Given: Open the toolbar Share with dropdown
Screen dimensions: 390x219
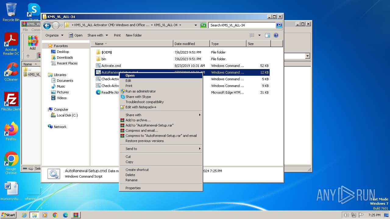Looking at the screenshot, I should click(x=97, y=35).
